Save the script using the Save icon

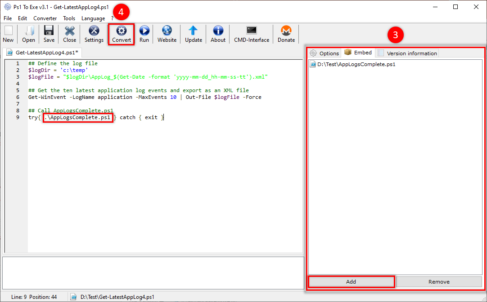click(x=49, y=31)
